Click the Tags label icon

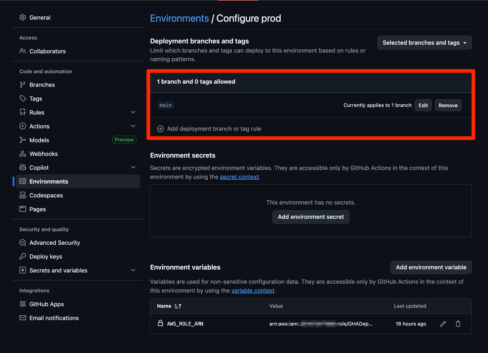point(23,99)
